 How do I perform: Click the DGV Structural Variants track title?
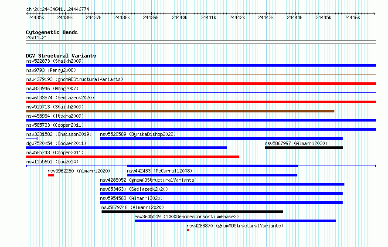pyautogui.click(x=61, y=56)
